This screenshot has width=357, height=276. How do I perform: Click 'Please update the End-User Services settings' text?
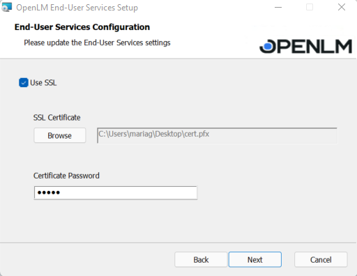tap(97, 43)
